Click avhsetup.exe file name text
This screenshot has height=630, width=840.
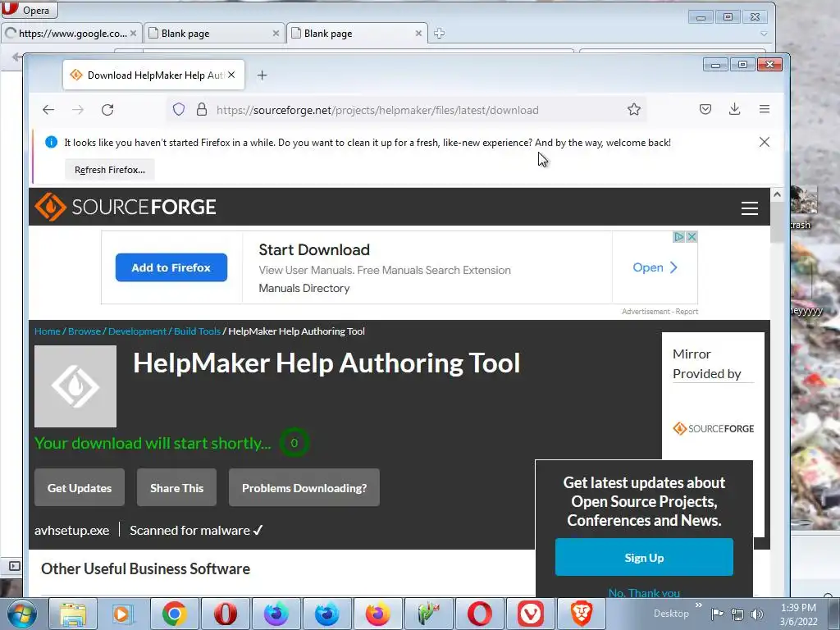coord(72,531)
